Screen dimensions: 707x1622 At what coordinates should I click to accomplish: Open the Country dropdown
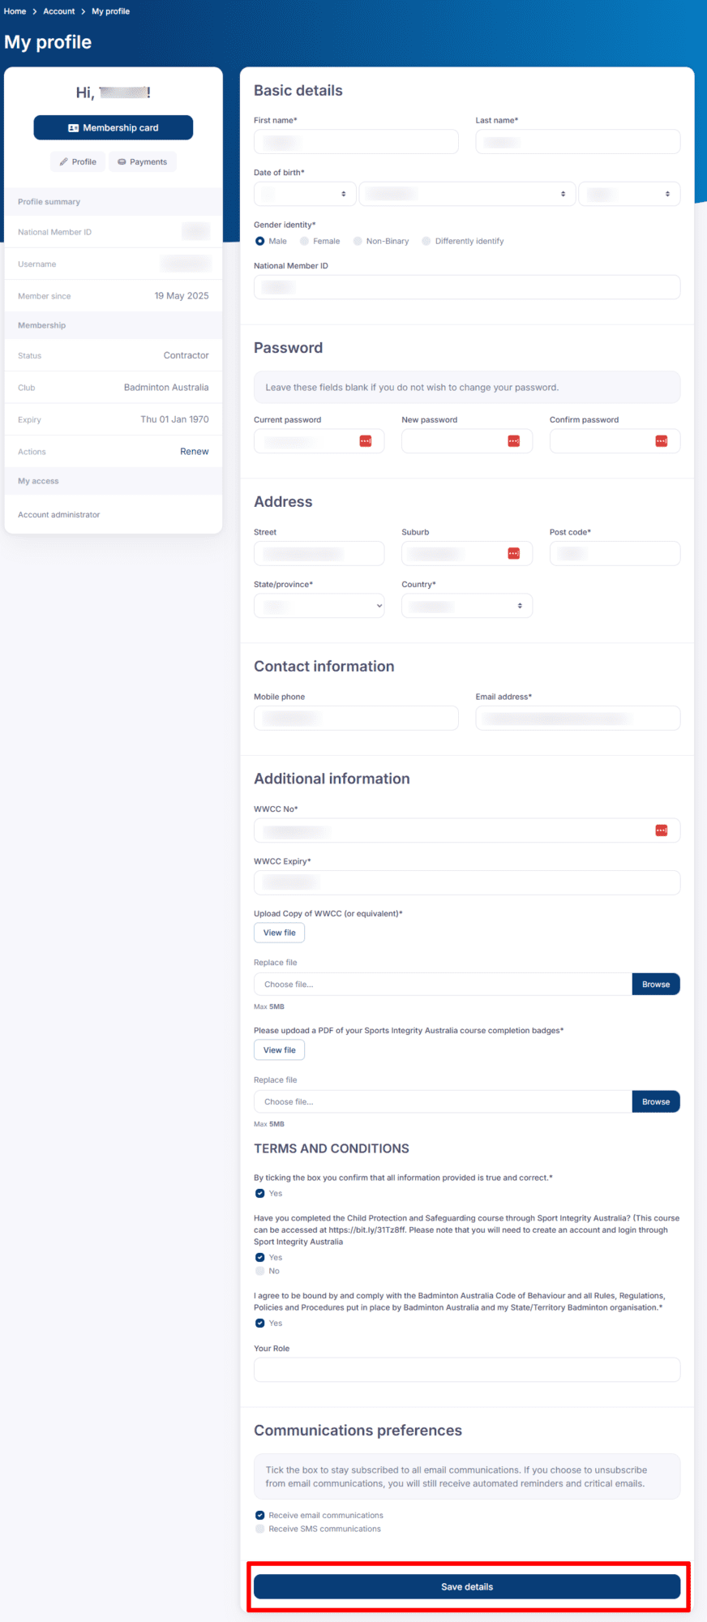click(466, 606)
